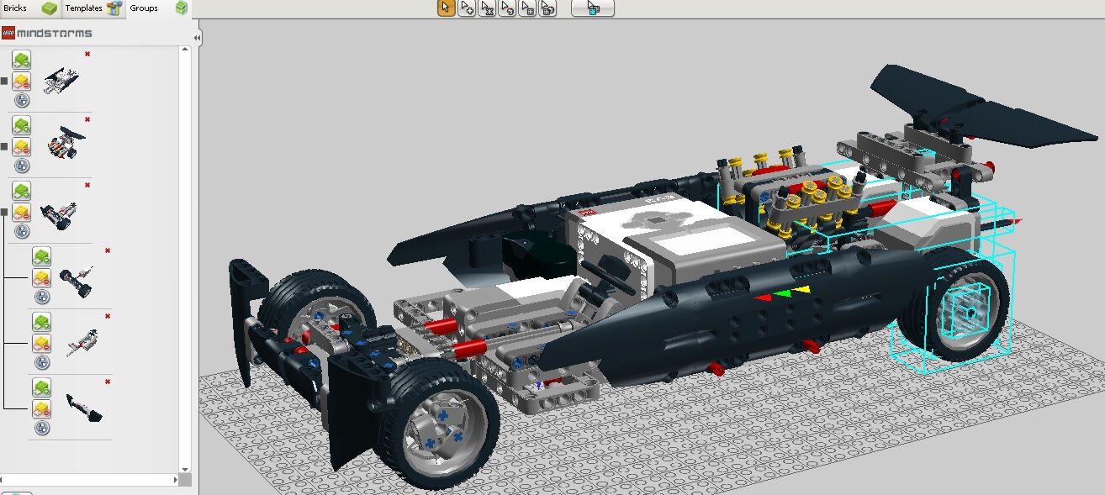1105x495 pixels.
Task: Remove bricks from the black fender subgroup
Action: [42, 408]
